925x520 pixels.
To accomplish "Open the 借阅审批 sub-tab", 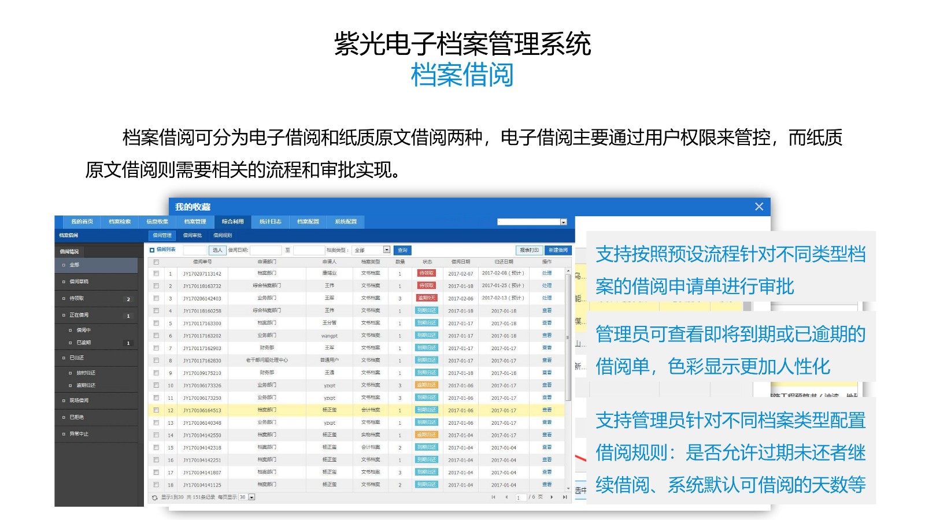I will coord(193,236).
